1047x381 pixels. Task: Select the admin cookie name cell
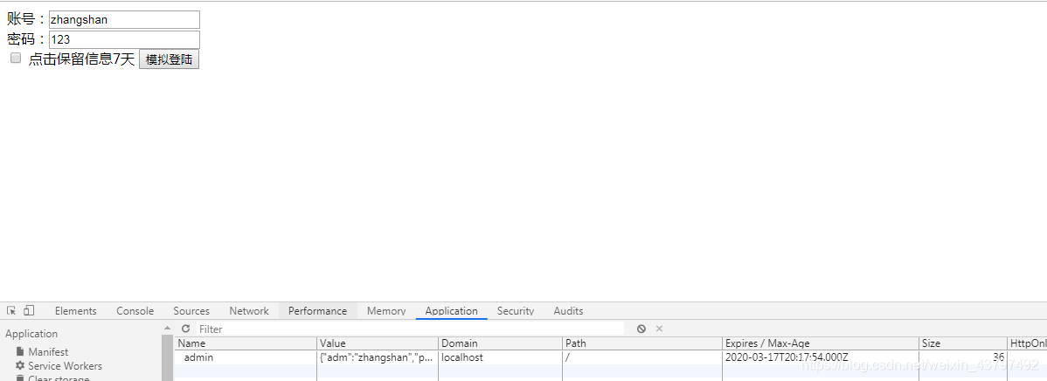pos(245,357)
